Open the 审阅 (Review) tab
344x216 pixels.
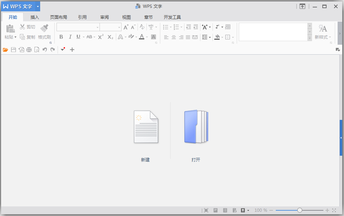(104, 17)
